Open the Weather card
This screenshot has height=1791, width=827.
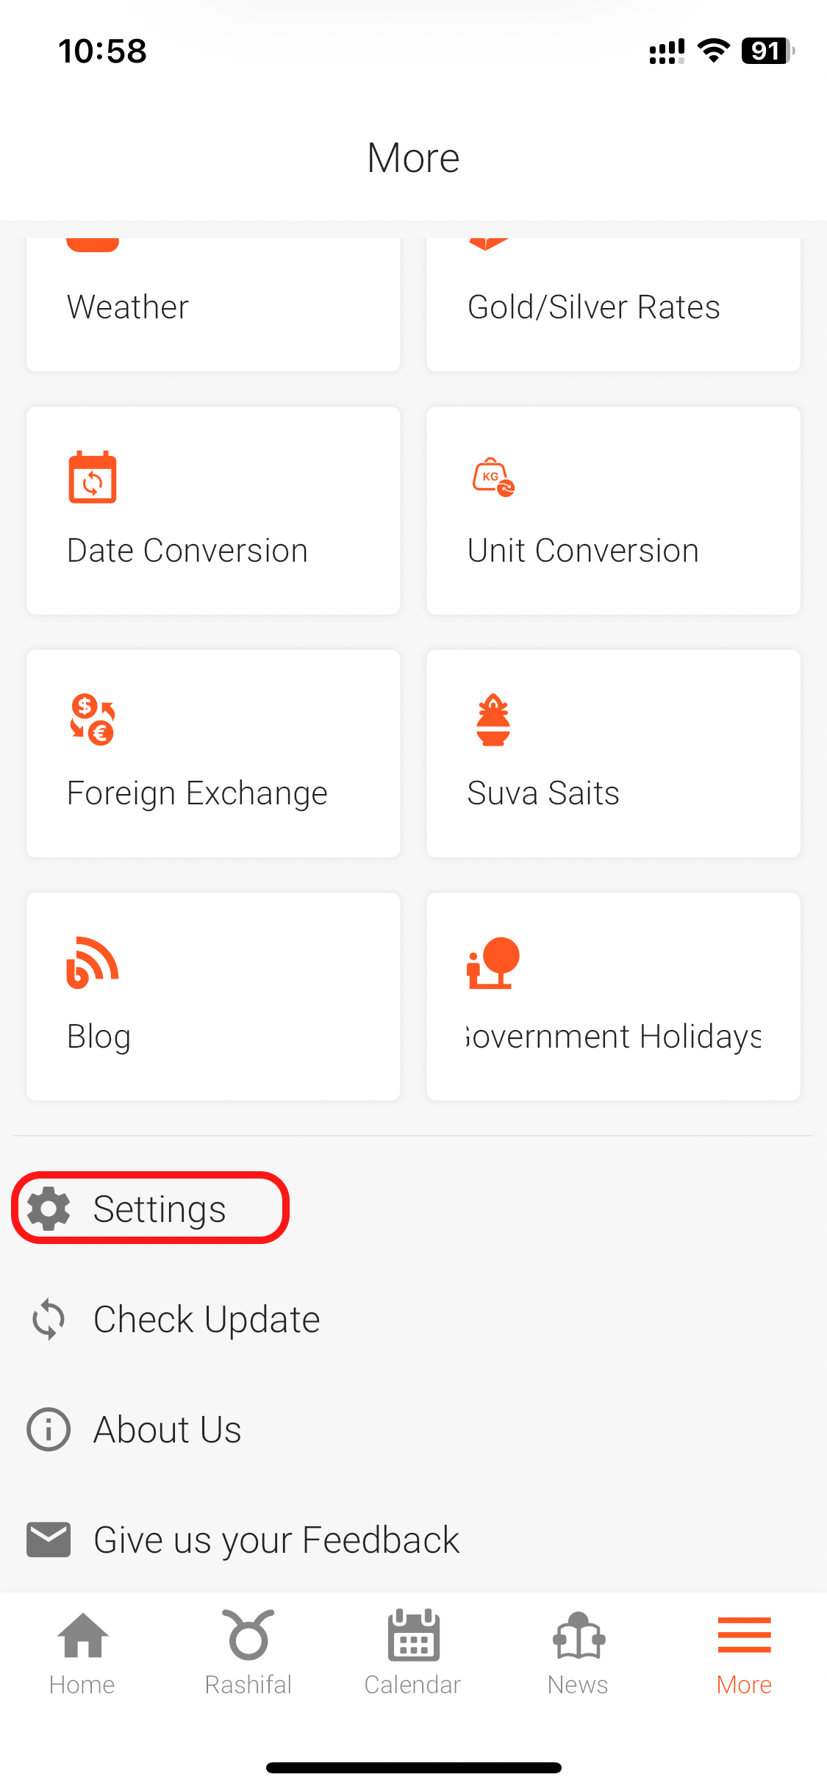(213, 305)
